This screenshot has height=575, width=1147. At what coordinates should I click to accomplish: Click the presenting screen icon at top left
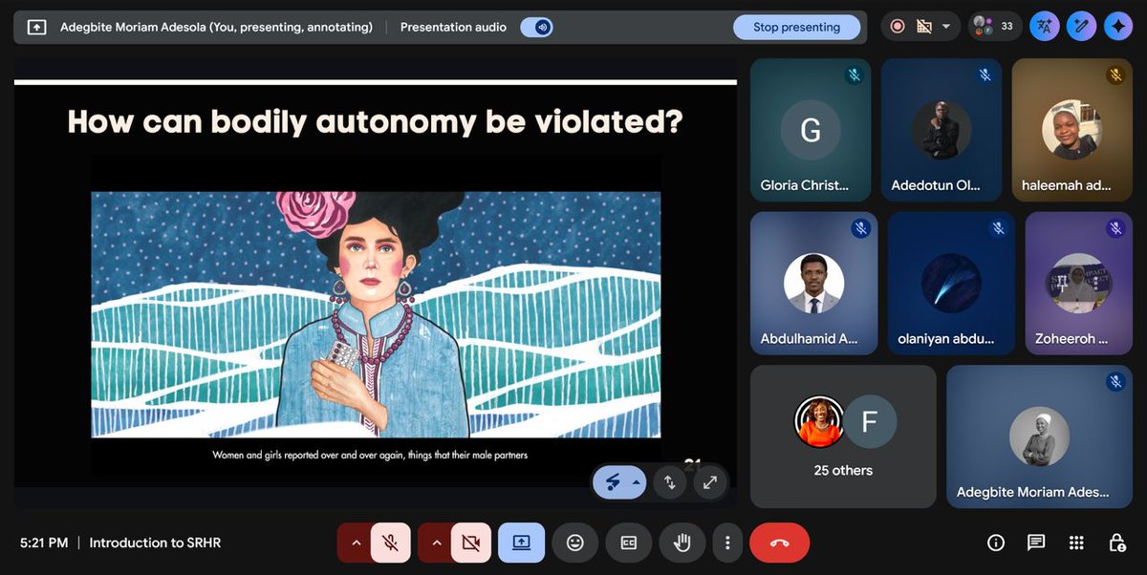coord(36,27)
